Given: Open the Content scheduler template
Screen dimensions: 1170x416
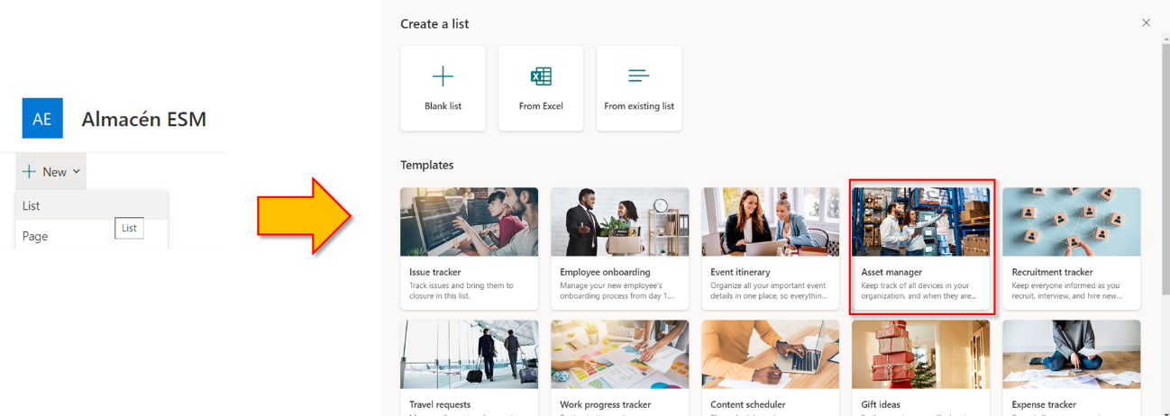Looking at the screenshot, I should tap(770, 368).
